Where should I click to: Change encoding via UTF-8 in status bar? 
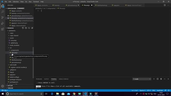click(149, 90)
